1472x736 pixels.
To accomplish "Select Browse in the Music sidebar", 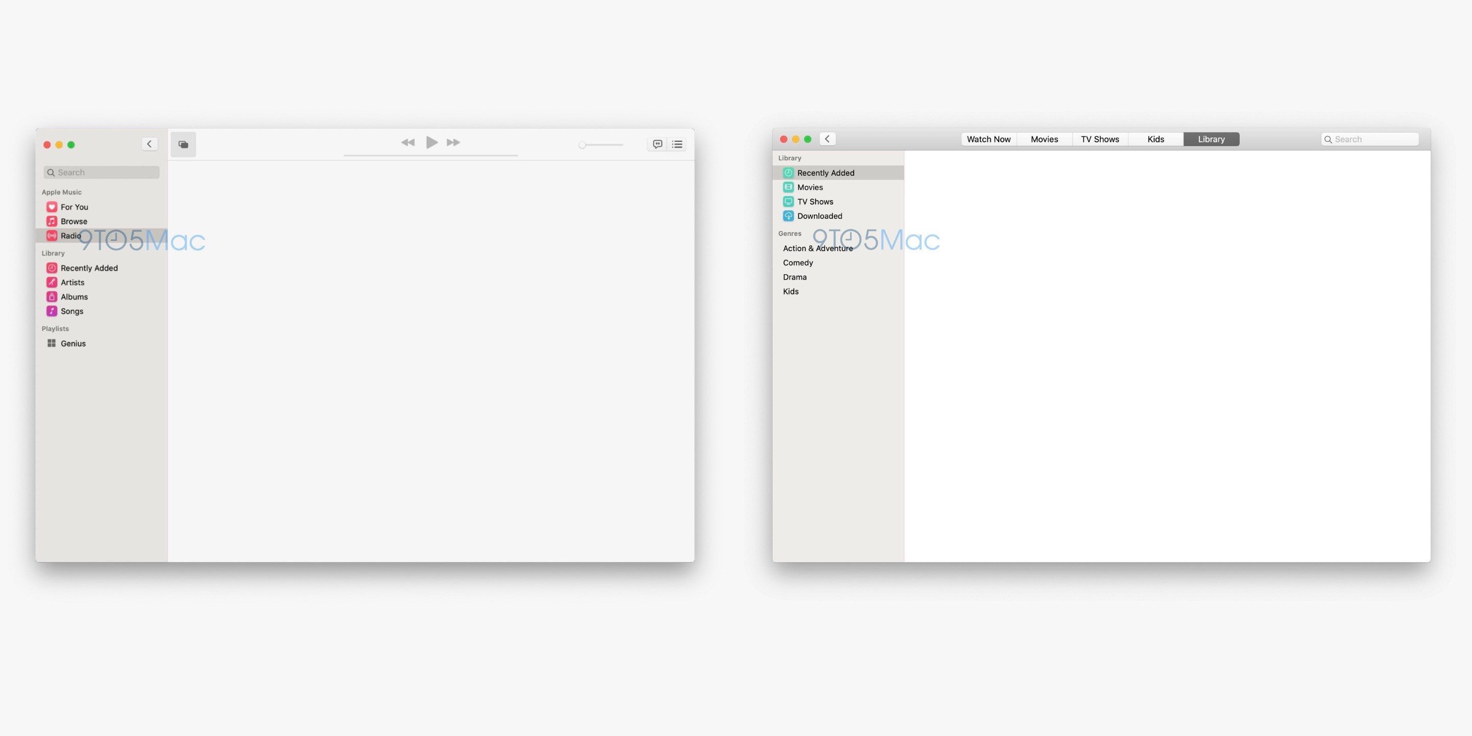I will point(74,221).
